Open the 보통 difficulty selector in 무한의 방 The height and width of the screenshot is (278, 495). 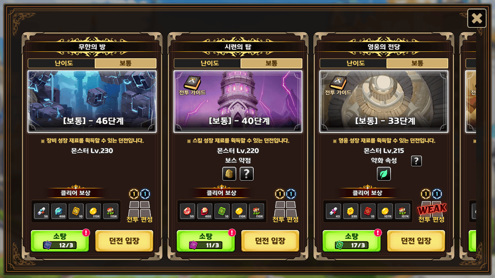pos(126,63)
